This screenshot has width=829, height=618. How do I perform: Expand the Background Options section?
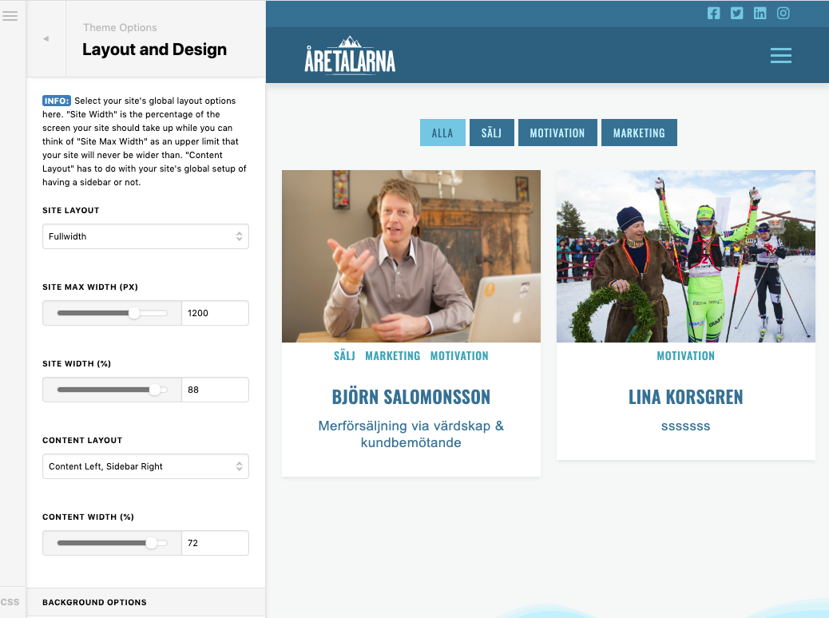[x=145, y=602]
